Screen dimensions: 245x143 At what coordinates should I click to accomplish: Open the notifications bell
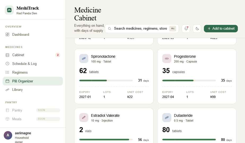tap(186, 29)
